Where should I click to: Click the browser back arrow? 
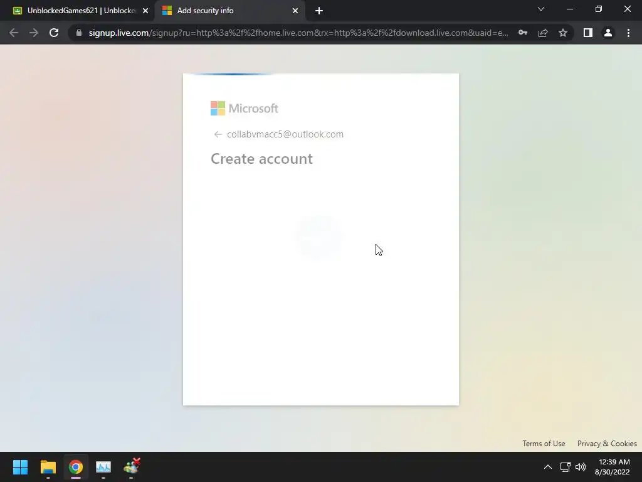(x=14, y=33)
